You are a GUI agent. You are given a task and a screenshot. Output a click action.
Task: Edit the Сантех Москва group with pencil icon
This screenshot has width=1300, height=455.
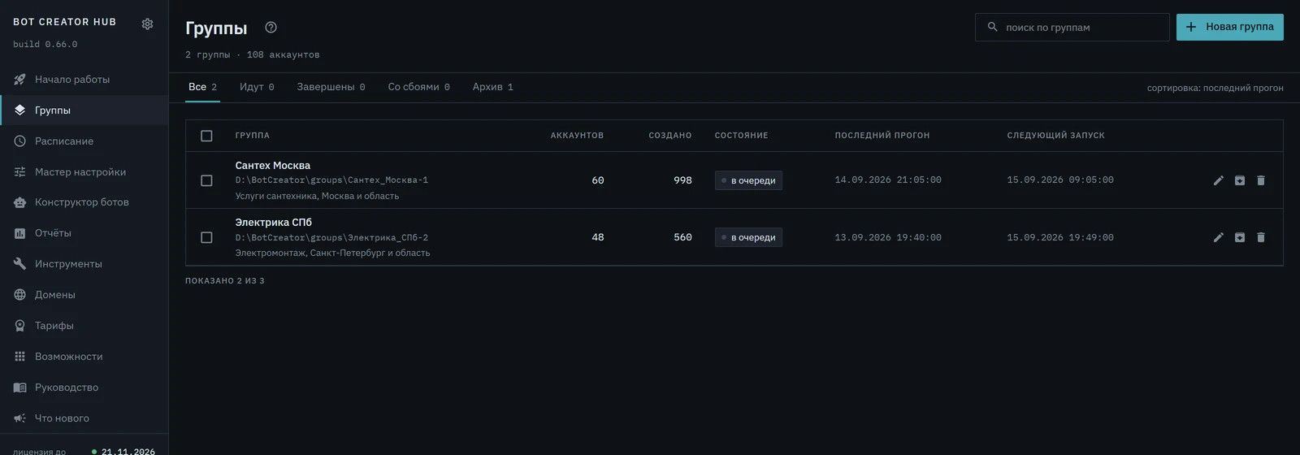(1218, 180)
